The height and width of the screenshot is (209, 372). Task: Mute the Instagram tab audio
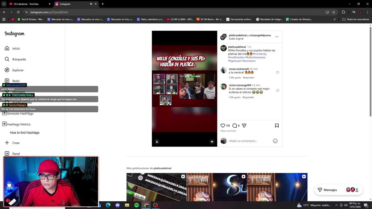coord(91,4)
